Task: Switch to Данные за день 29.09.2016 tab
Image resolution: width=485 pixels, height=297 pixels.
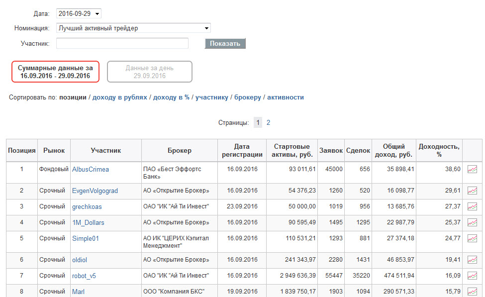Action: click(x=150, y=72)
